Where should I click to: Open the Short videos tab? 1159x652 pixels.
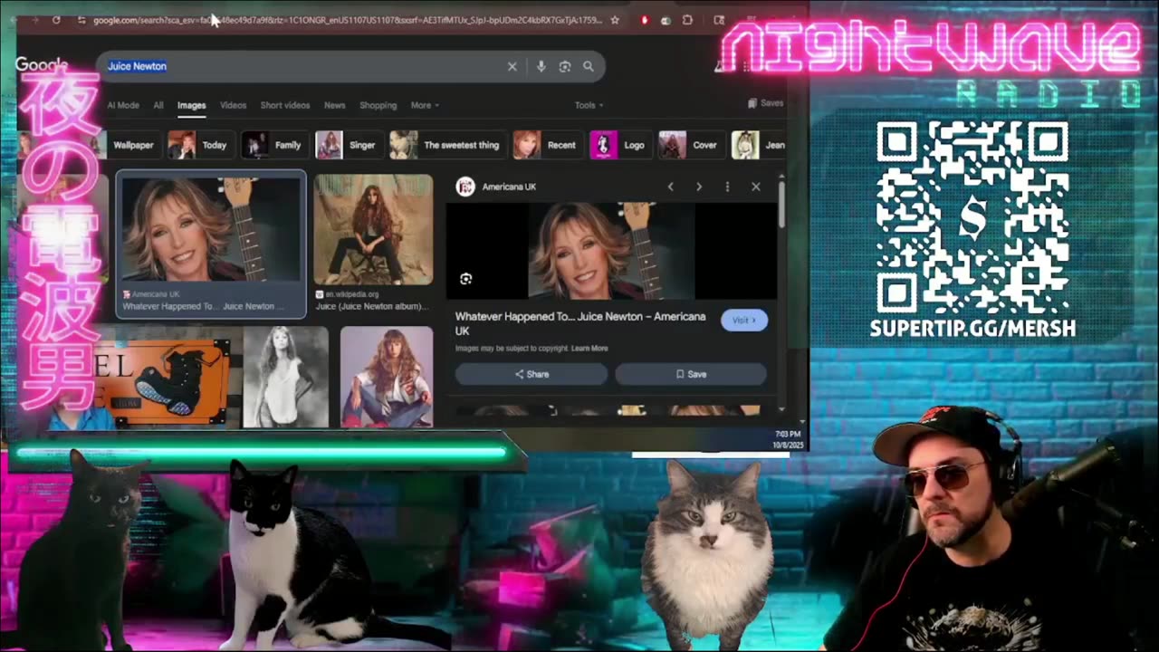coord(285,105)
